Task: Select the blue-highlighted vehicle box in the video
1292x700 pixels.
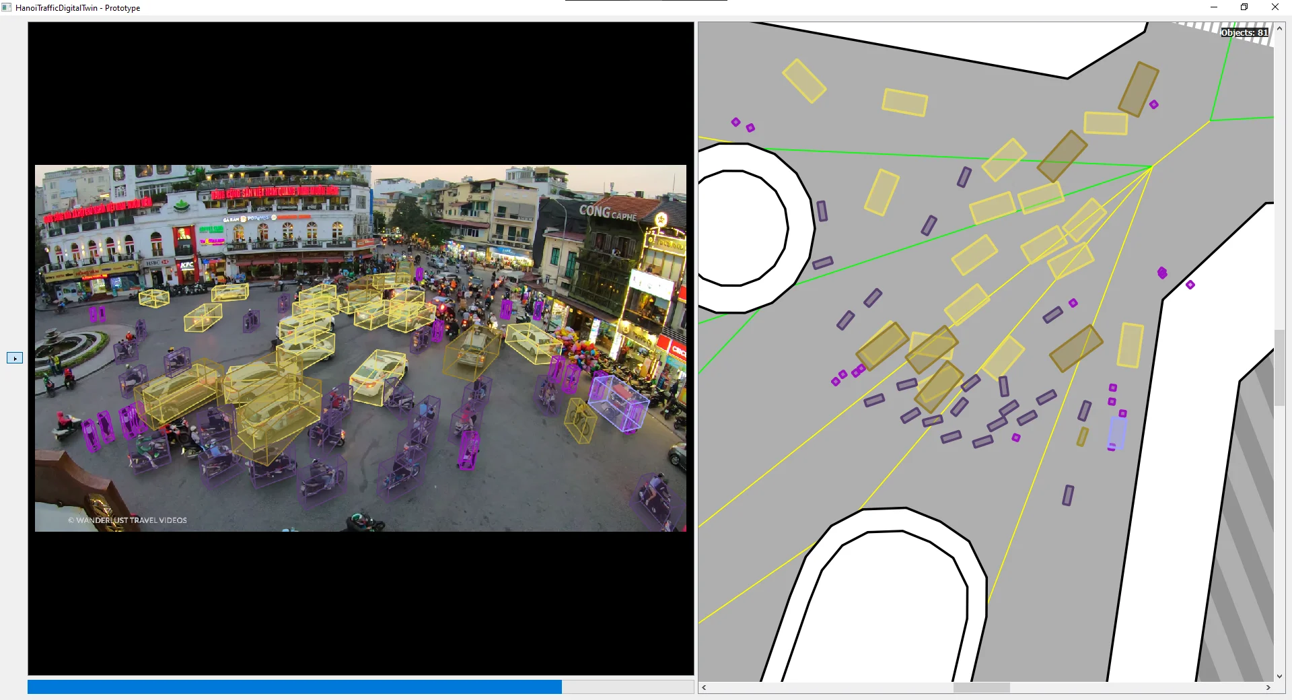Action: tap(618, 403)
